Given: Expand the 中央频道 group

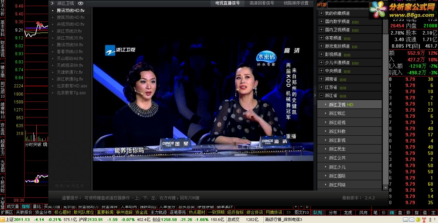Looking at the screenshot, I should (321, 71).
